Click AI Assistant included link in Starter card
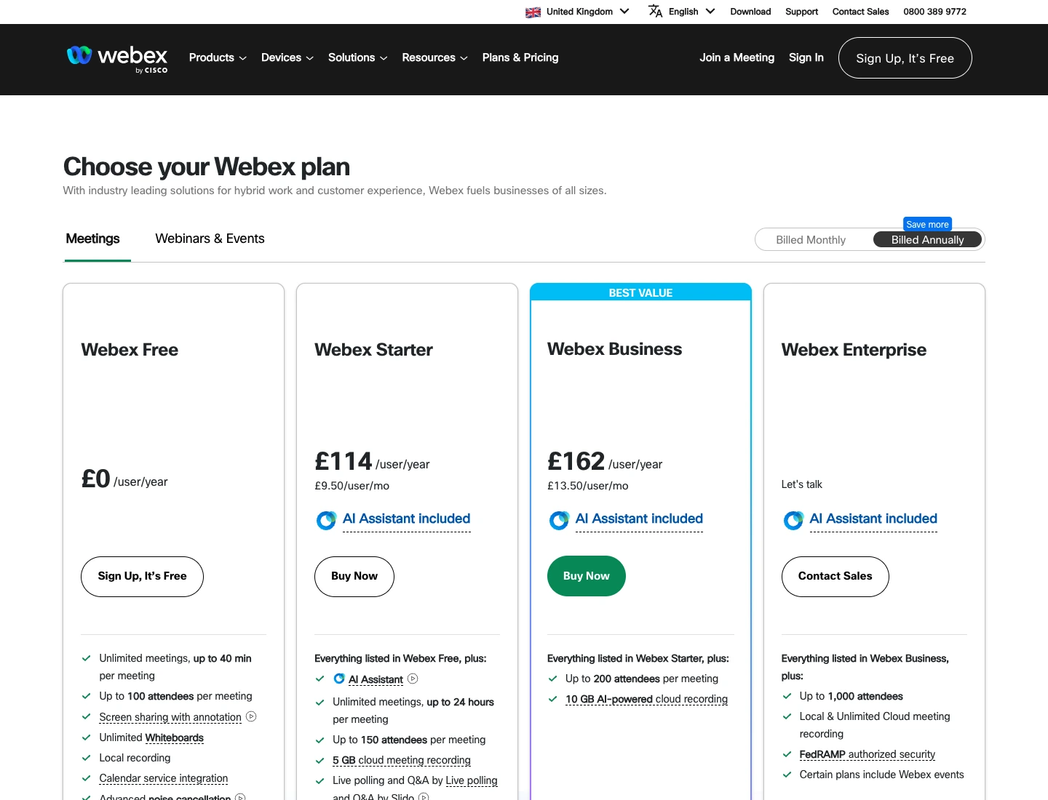1048x800 pixels. [x=406, y=519]
